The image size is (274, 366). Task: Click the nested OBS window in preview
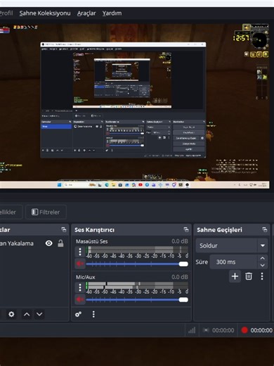[123, 100]
